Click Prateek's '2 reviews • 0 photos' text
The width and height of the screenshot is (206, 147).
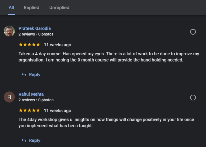[x=36, y=34]
